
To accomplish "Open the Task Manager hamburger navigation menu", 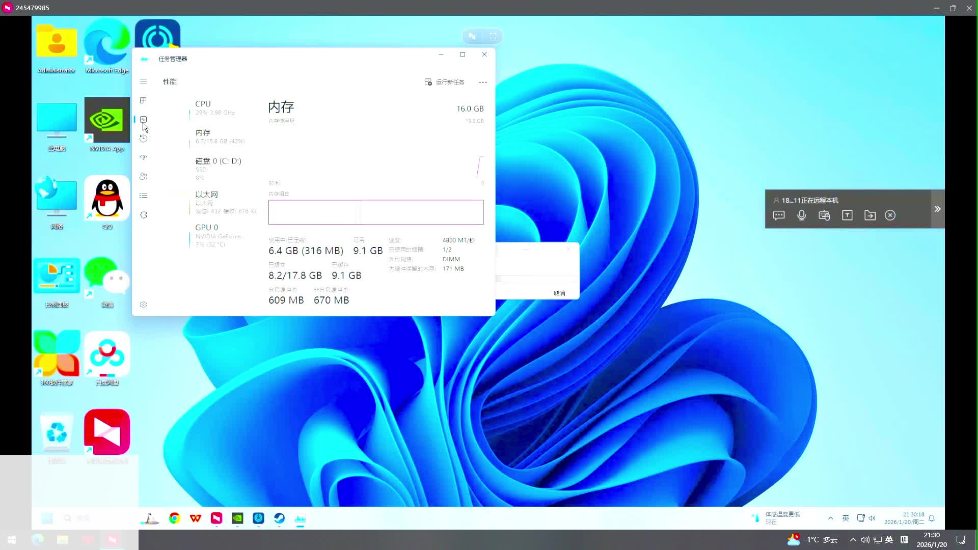I will [x=143, y=81].
